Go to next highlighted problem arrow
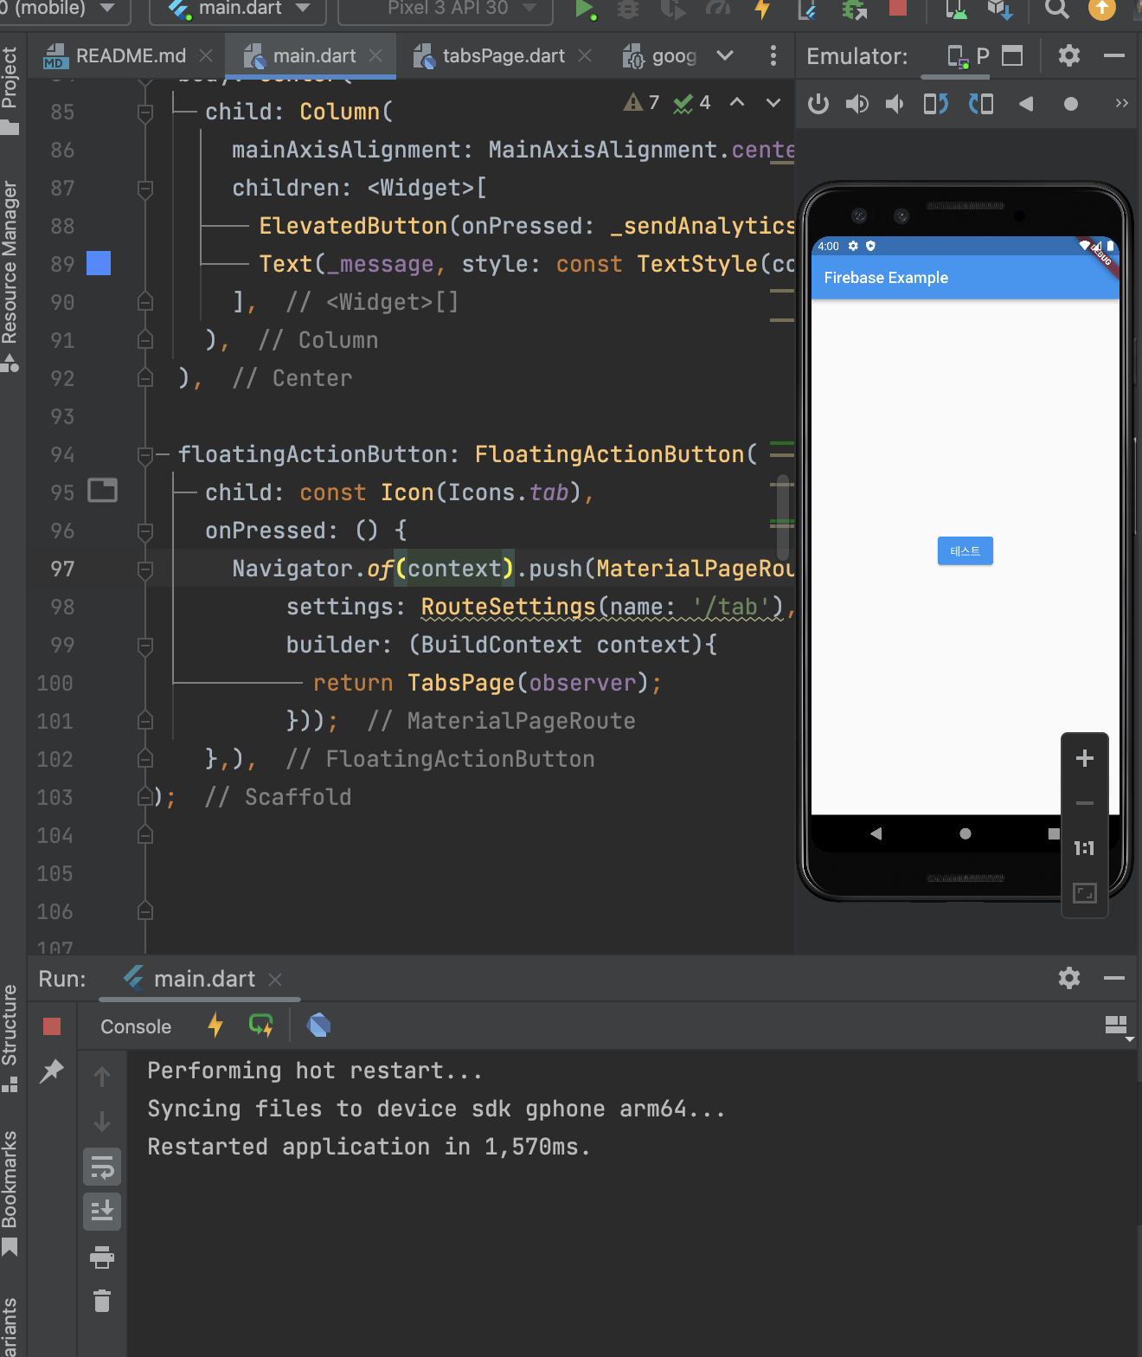 773,103
